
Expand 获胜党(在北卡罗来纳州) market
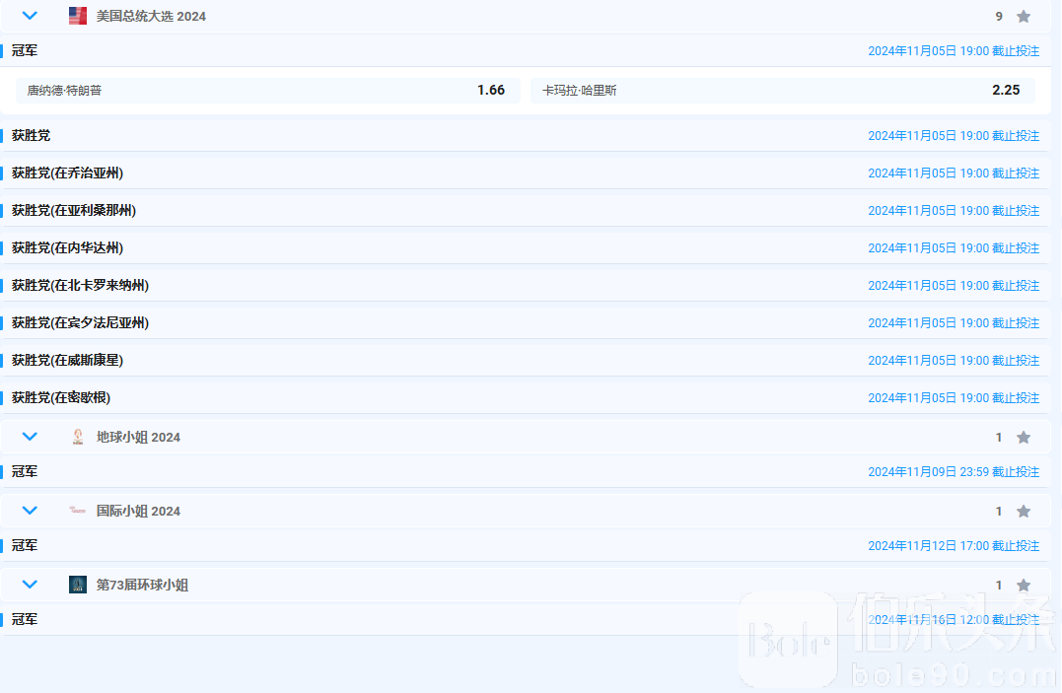point(526,285)
